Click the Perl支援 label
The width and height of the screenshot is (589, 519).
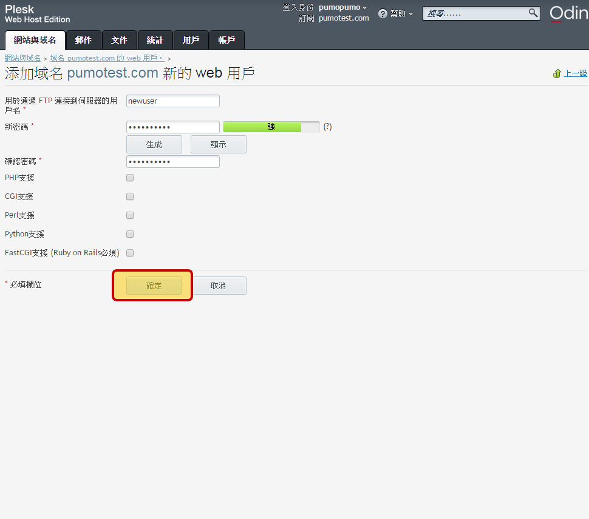(x=19, y=215)
